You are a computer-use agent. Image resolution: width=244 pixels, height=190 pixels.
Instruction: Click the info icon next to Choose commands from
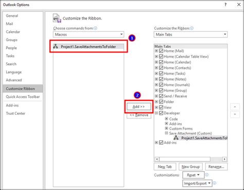95,28
